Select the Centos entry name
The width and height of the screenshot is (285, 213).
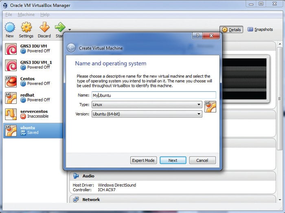[x=27, y=79]
